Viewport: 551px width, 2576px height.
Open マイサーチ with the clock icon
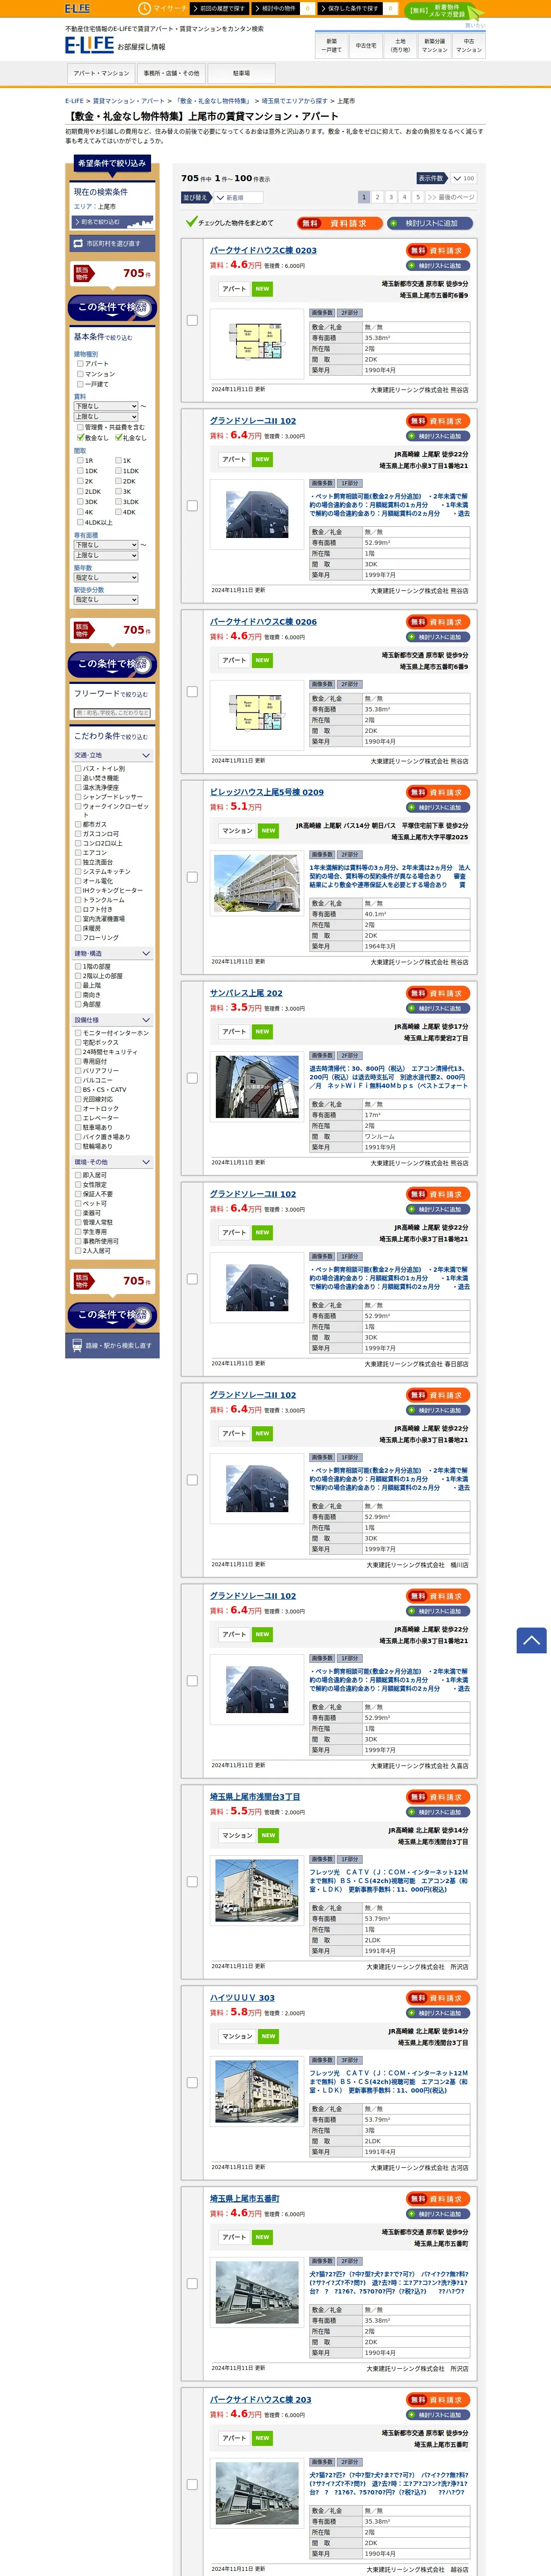[162, 8]
